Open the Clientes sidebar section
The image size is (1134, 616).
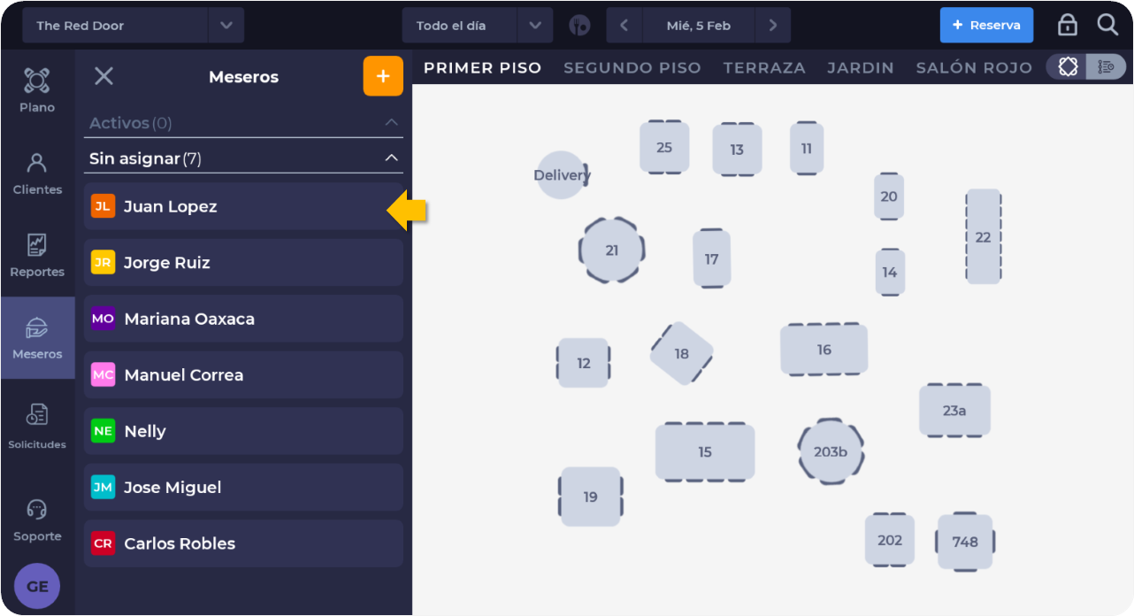37,173
